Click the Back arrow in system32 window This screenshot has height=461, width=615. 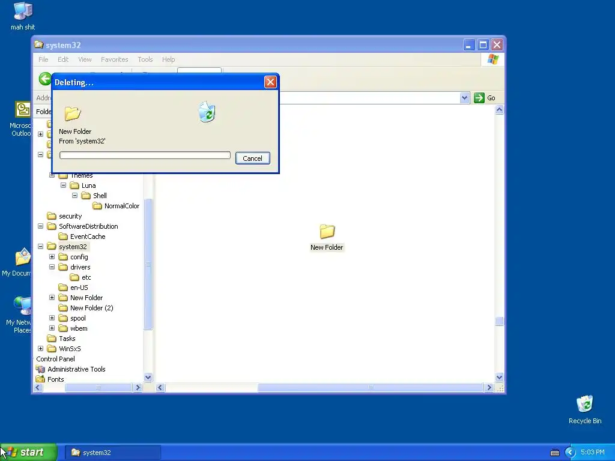(x=45, y=79)
